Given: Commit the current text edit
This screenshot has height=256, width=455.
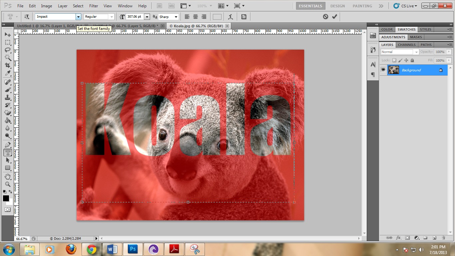Looking at the screenshot, I should pyautogui.click(x=334, y=17).
